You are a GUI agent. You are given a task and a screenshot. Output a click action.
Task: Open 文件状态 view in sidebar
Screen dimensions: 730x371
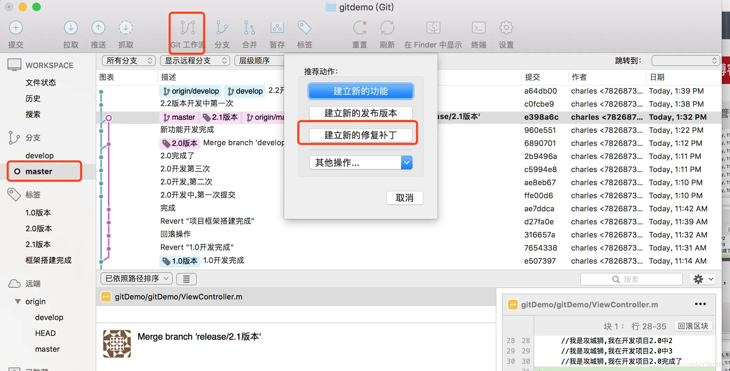click(x=41, y=82)
